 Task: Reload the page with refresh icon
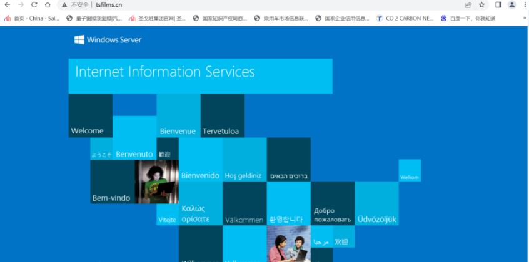point(34,5)
